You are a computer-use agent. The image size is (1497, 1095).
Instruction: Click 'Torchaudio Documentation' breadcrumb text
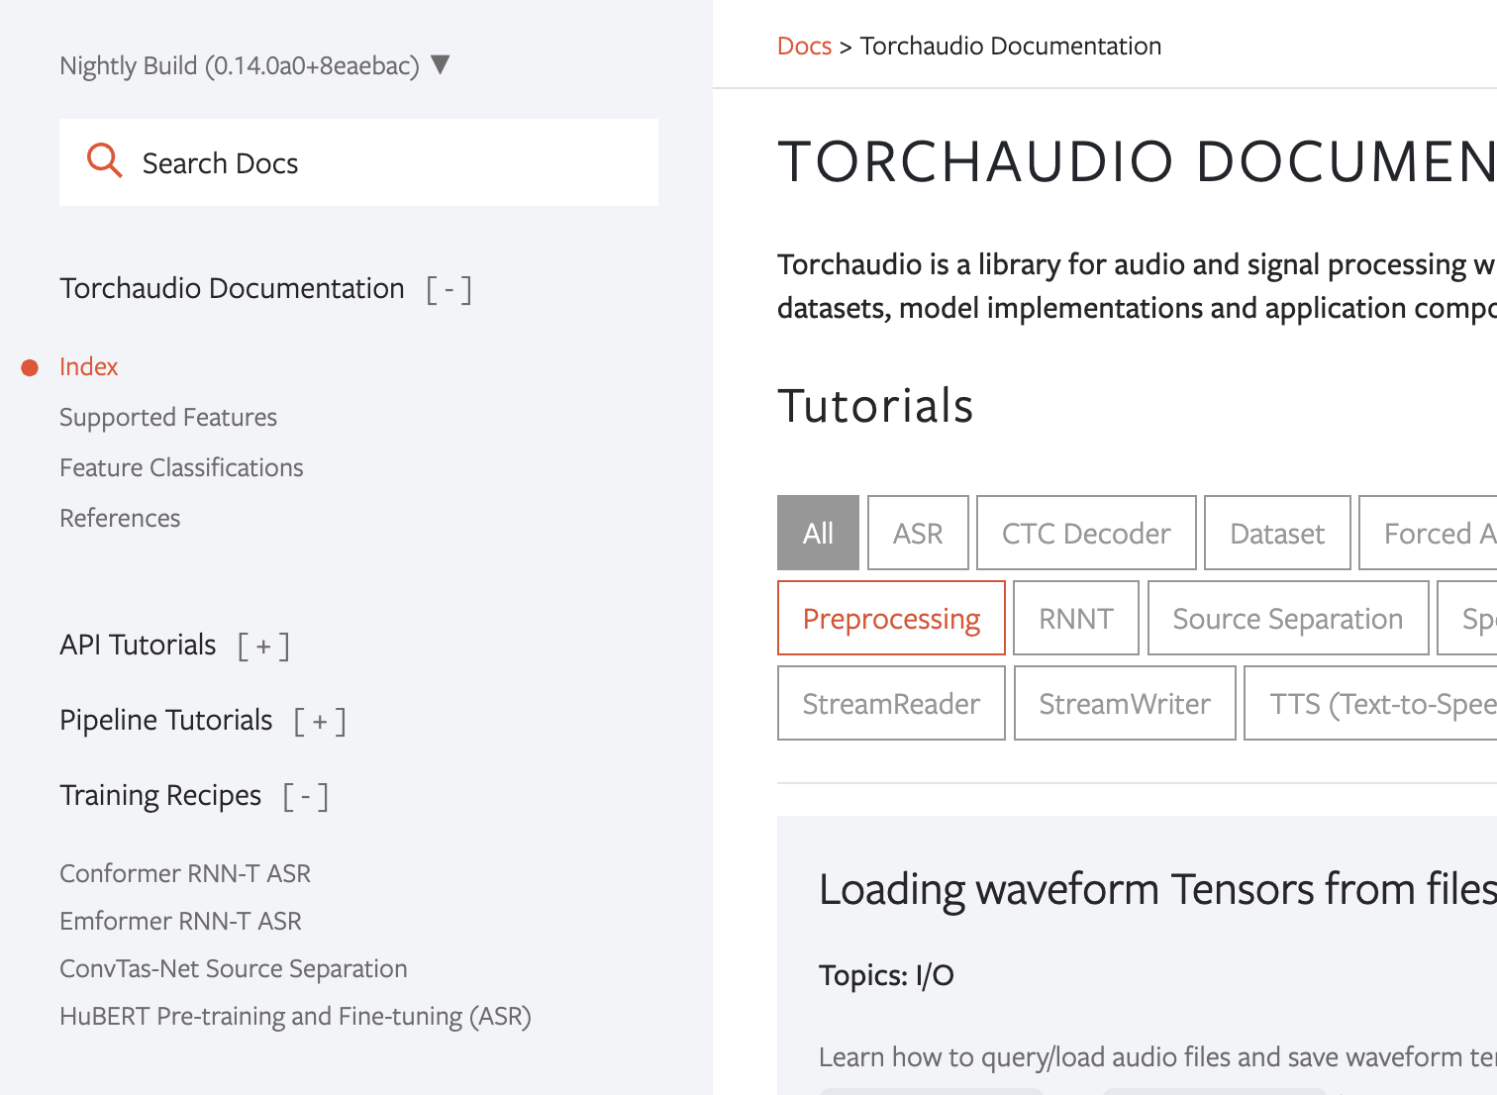click(x=1010, y=46)
